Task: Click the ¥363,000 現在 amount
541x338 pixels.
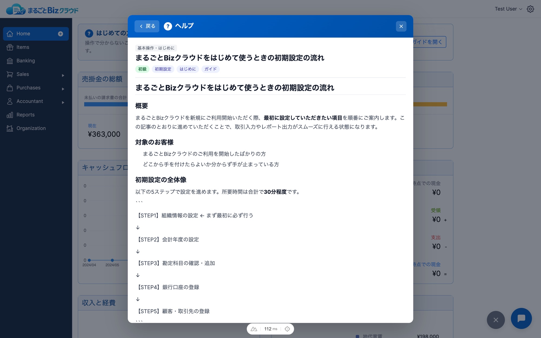Action: 104,134
